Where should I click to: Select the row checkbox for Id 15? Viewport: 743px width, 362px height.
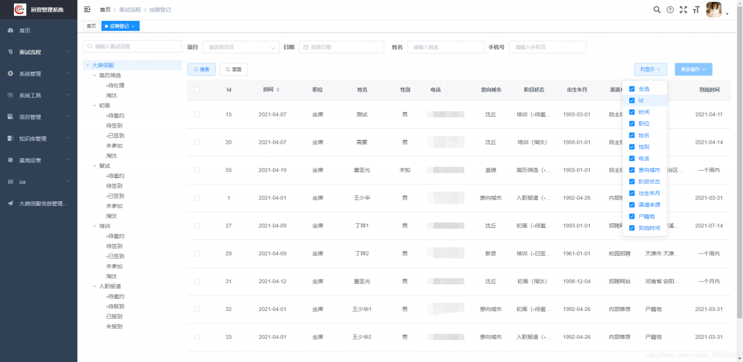coord(197,114)
